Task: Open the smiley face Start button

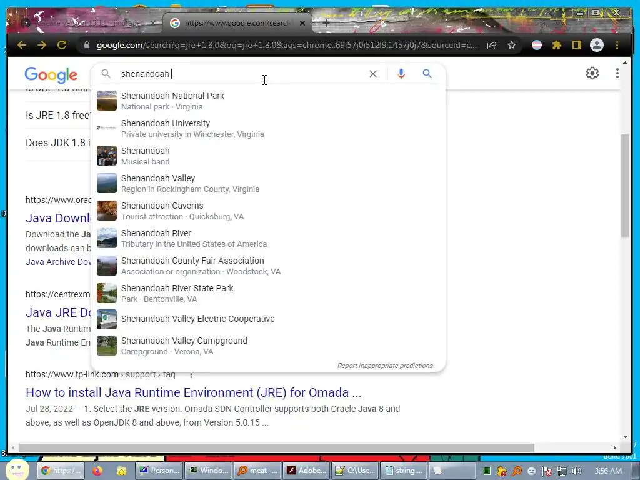Action: click(x=17, y=470)
